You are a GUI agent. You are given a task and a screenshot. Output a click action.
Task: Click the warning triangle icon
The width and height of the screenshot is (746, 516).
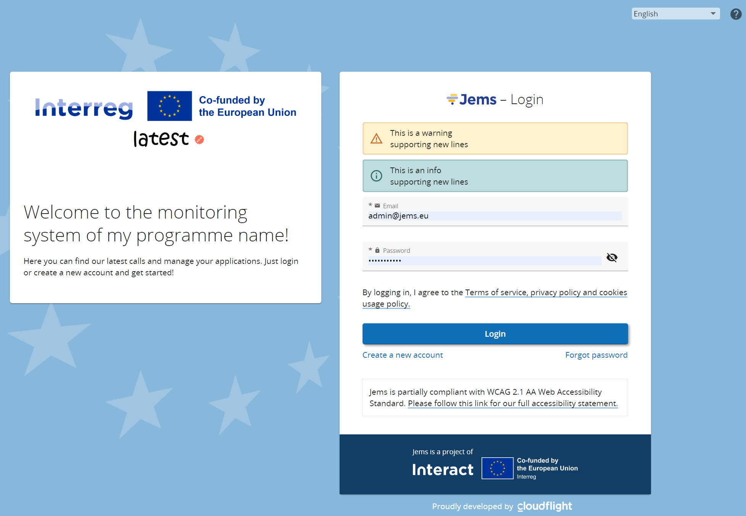point(376,138)
